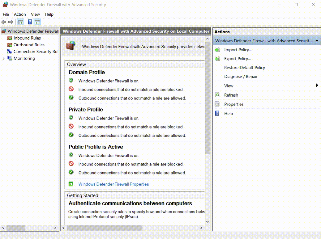Viewport: 321px width, 239px height.
Task: Select Inbound Rules in the tree
Action: coord(27,38)
